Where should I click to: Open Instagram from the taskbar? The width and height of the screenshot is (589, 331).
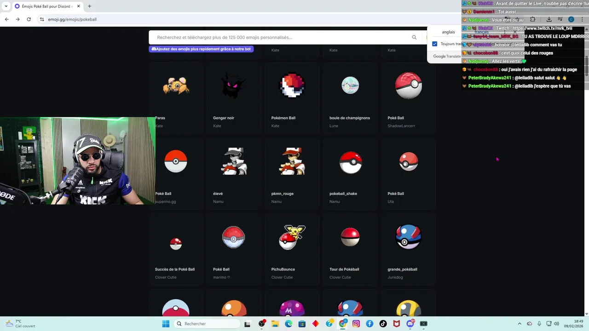(356, 324)
